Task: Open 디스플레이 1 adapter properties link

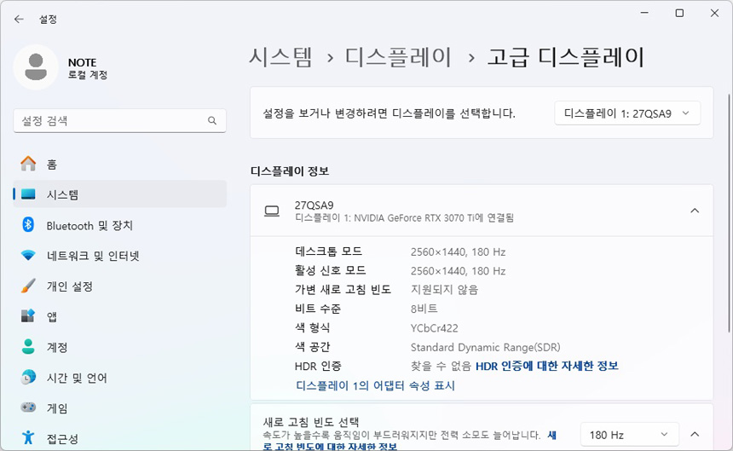Action: click(x=375, y=385)
